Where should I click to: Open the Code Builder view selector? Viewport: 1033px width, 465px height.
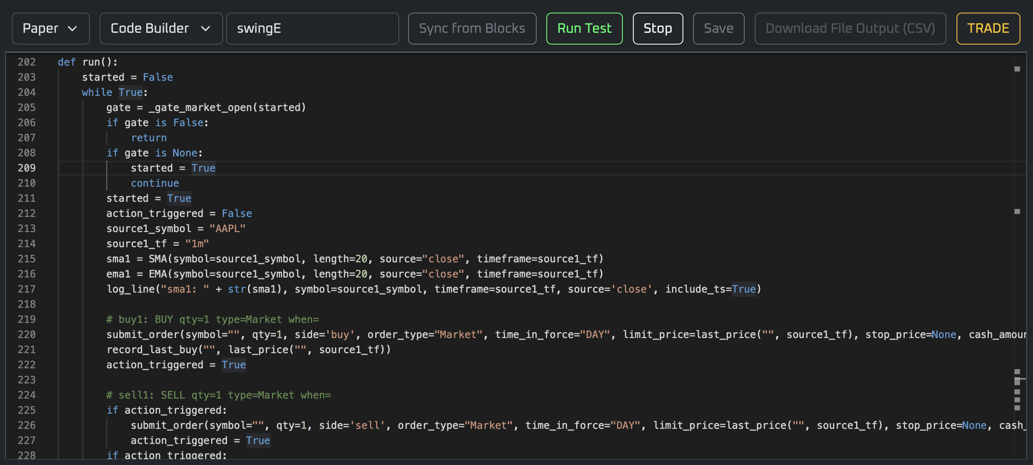click(161, 28)
